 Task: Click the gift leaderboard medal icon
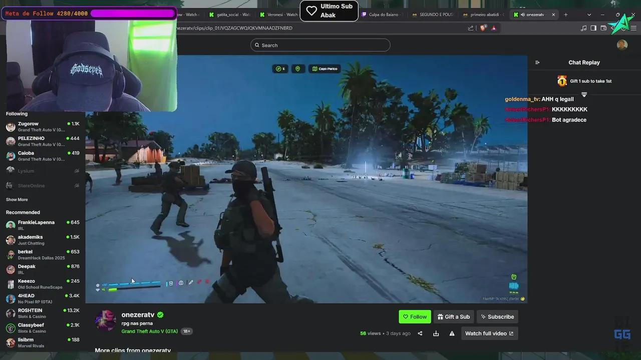point(562,81)
